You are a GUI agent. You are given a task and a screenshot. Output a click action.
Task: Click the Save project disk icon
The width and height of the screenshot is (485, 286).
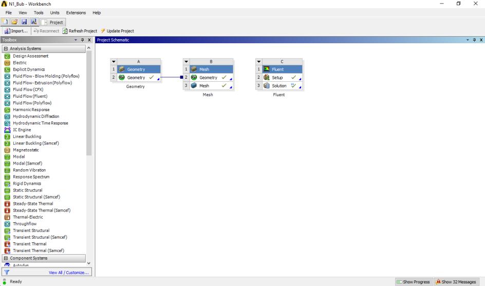[24, 22]
